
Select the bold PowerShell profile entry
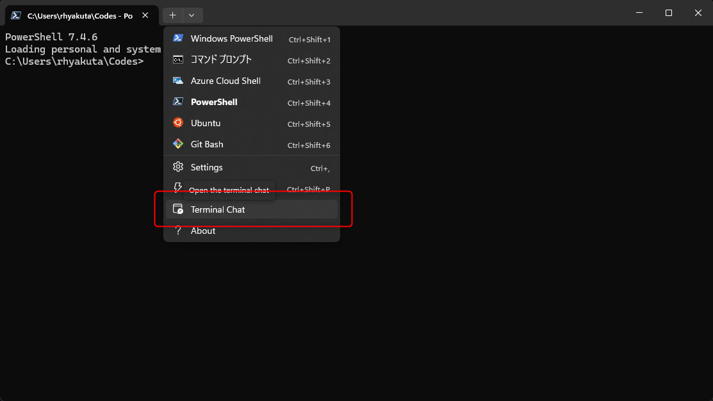(252, 102)
